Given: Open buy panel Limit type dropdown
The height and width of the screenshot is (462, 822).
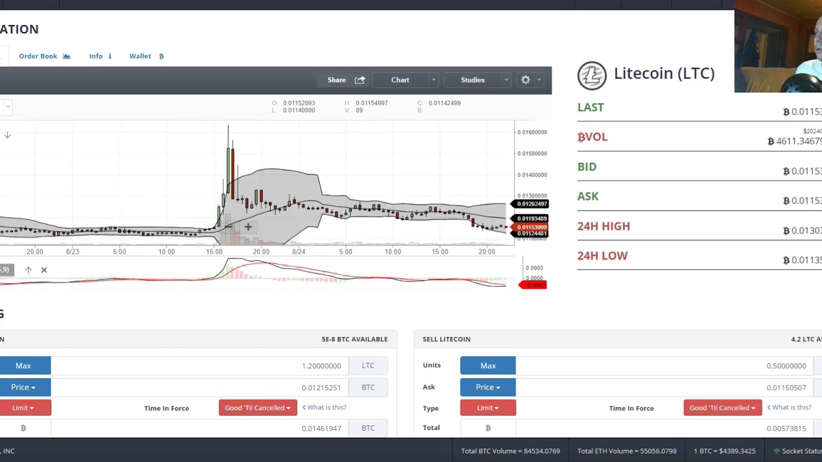Looking at the screenshot, I should [x=24, y=407].
